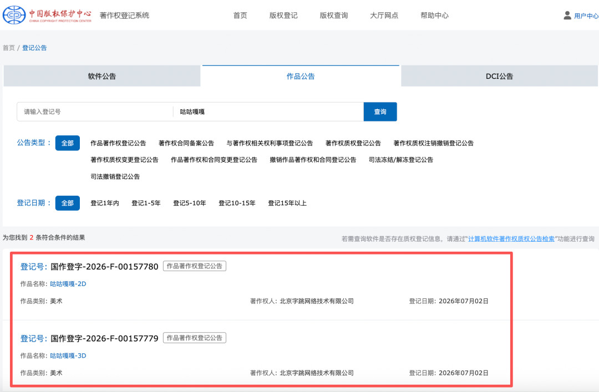Filter by 与著作权相关权利事项登记公告
The image size is (599, 392).
point(270,143)
